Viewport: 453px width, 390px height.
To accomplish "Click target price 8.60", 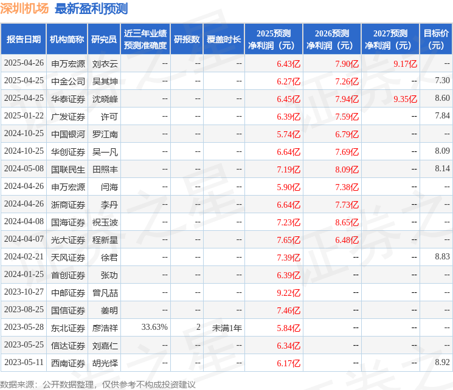I will [x=442, y=98].
